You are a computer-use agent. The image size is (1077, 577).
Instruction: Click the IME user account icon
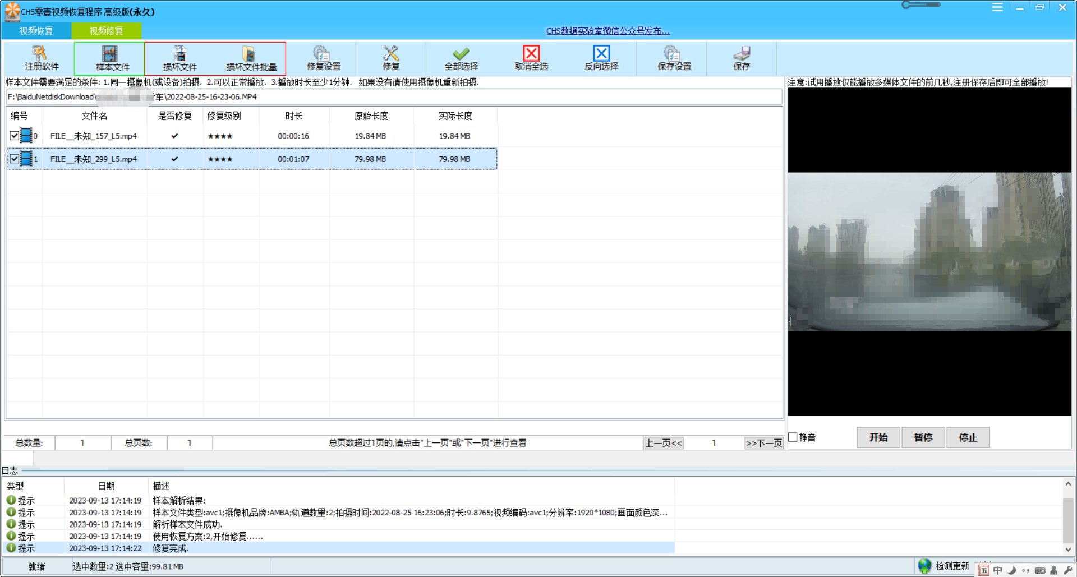coord(1054,570)
